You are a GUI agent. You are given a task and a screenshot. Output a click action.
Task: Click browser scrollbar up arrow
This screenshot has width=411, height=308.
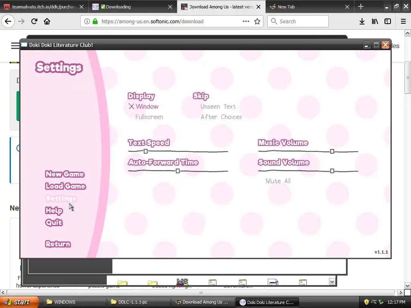pyautogui.click(x=407, y=33)
